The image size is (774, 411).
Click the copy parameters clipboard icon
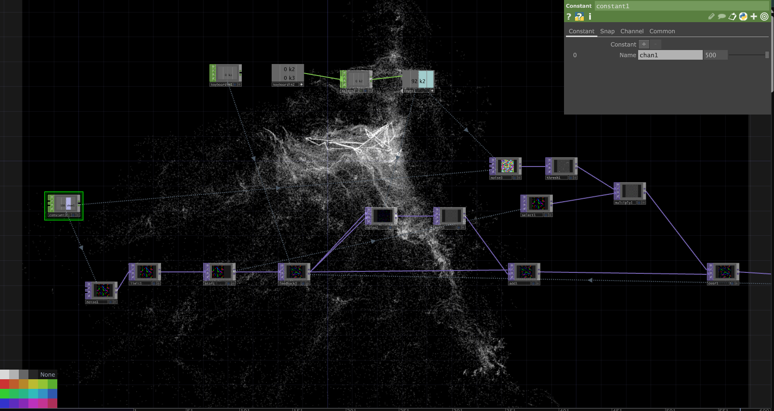point(732,16)
